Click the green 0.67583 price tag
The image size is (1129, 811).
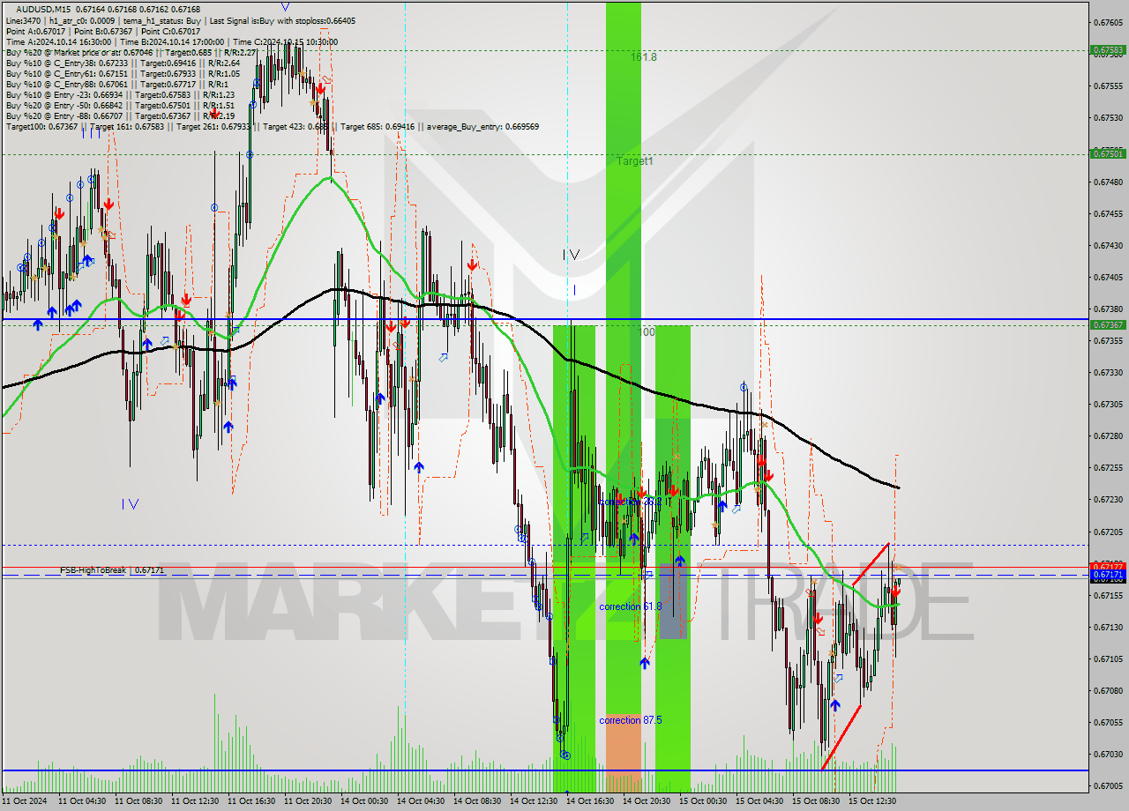click(1108, 50)
